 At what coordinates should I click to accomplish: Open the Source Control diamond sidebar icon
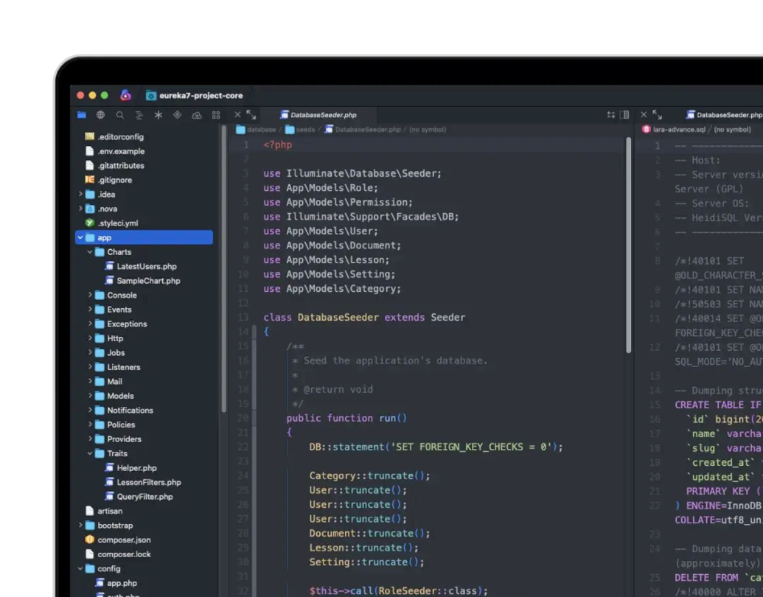[x=177, y=116]
